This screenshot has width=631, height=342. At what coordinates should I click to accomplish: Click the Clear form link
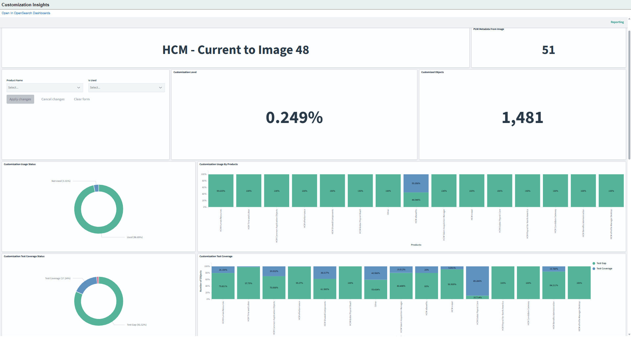coord(82,99)
